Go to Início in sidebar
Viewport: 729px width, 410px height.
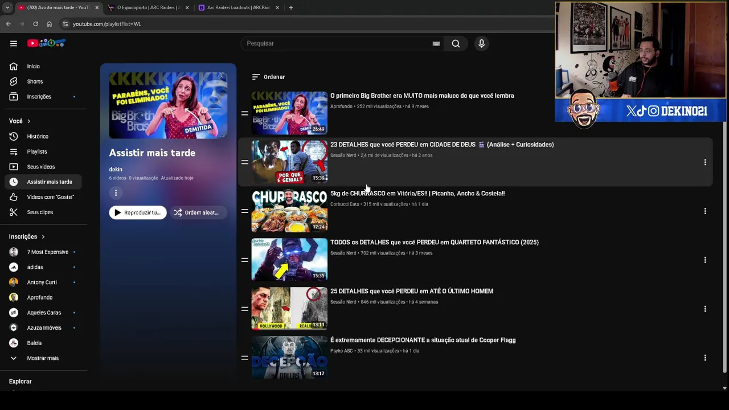pyautogui.click(x=44, y=66)
